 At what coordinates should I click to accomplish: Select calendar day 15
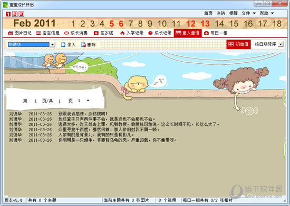tap(234, 24)
